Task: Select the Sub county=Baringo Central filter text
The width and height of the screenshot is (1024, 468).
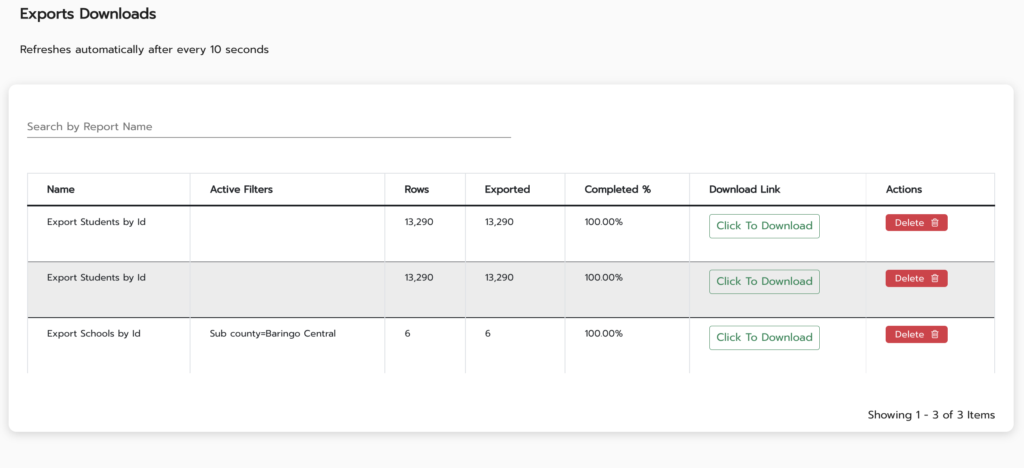Action: (x=272, y=334)
